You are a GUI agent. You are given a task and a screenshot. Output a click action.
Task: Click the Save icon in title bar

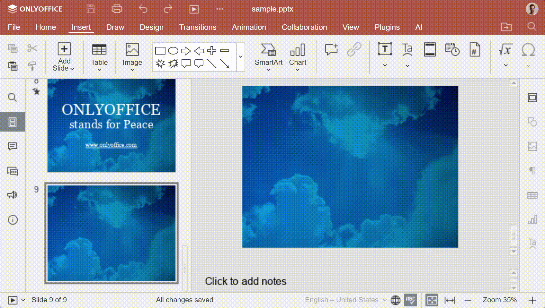pyautogui.click(x=91, y=9)
